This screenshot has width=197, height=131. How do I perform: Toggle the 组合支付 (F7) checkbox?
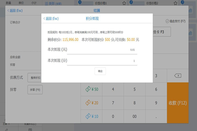[x=167, y=21]
